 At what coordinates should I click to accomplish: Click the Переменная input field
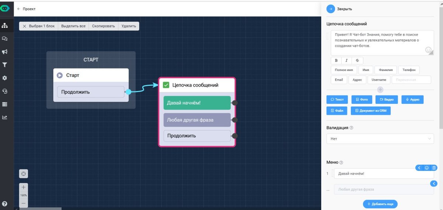click(x=411, y=80)
